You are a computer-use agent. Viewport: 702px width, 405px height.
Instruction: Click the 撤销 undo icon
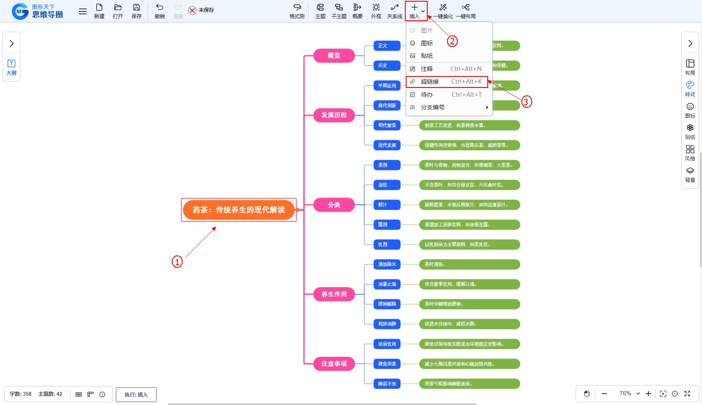159,11
